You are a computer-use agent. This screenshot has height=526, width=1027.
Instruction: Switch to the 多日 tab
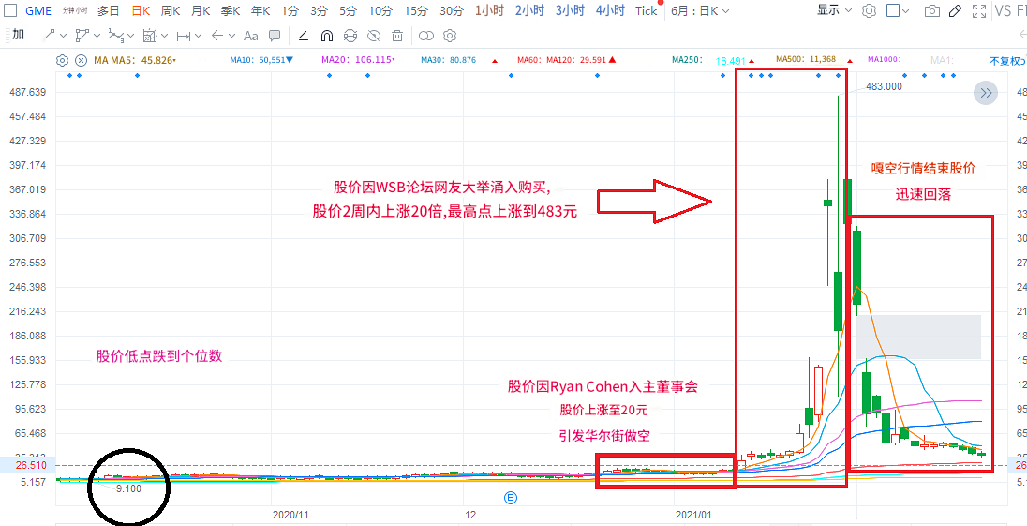pyautogui.click(x=108, y=10)
